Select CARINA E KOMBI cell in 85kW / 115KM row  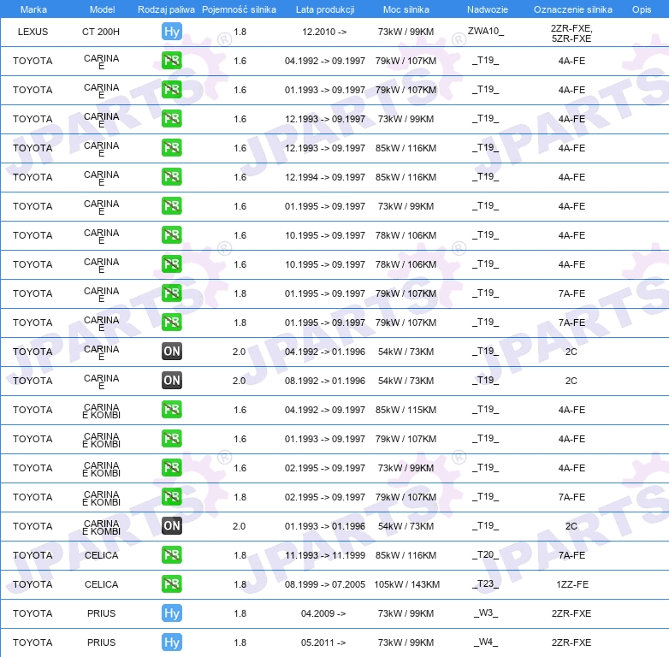[102, 411]
